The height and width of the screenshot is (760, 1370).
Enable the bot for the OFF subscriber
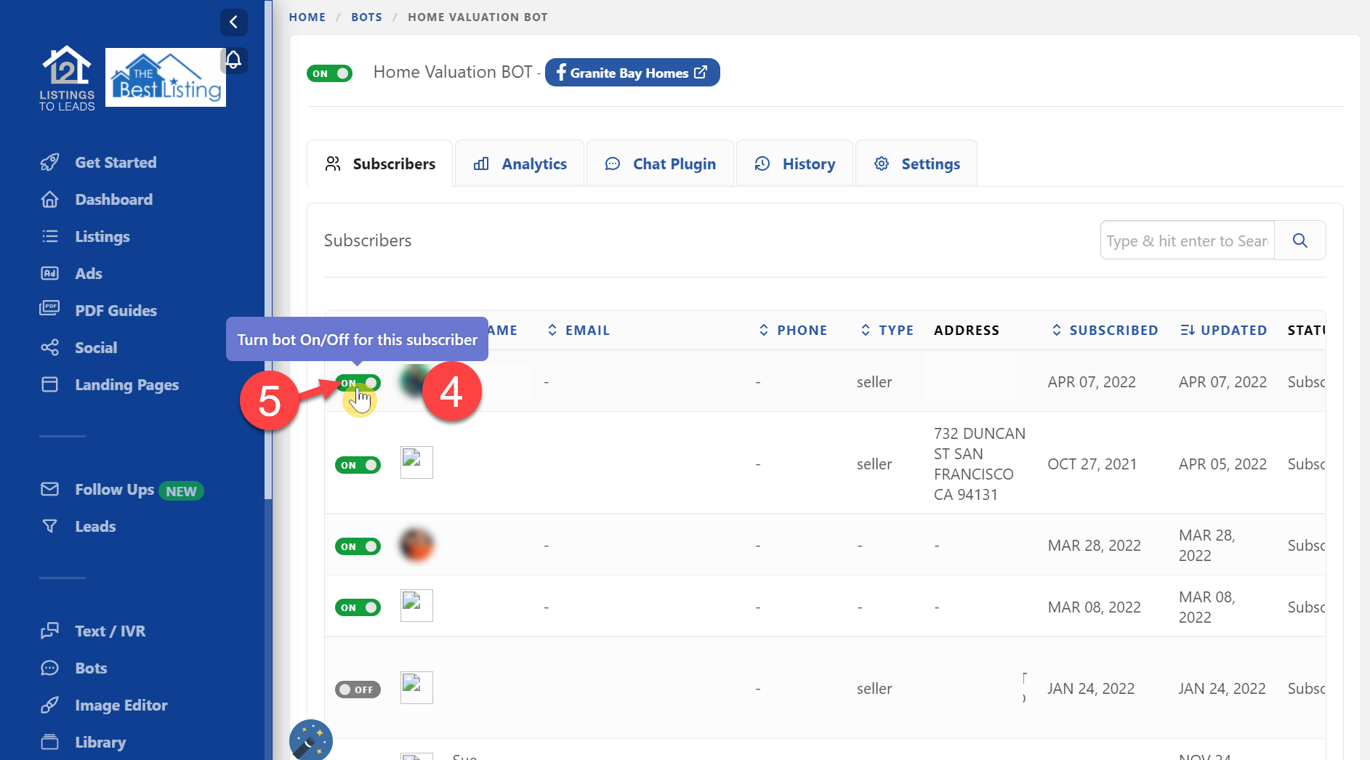(x=358, y=690)
